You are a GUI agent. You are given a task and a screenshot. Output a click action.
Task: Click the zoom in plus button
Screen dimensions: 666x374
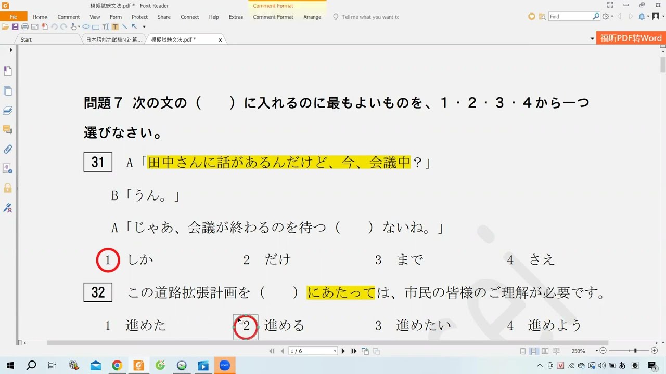coord(655,351)
